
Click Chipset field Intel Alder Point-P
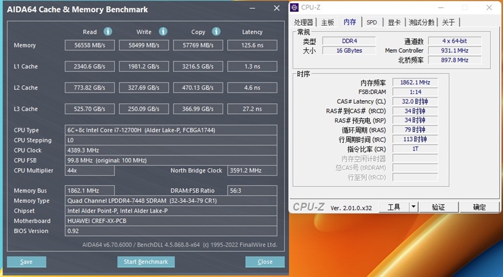pos(171,211)
